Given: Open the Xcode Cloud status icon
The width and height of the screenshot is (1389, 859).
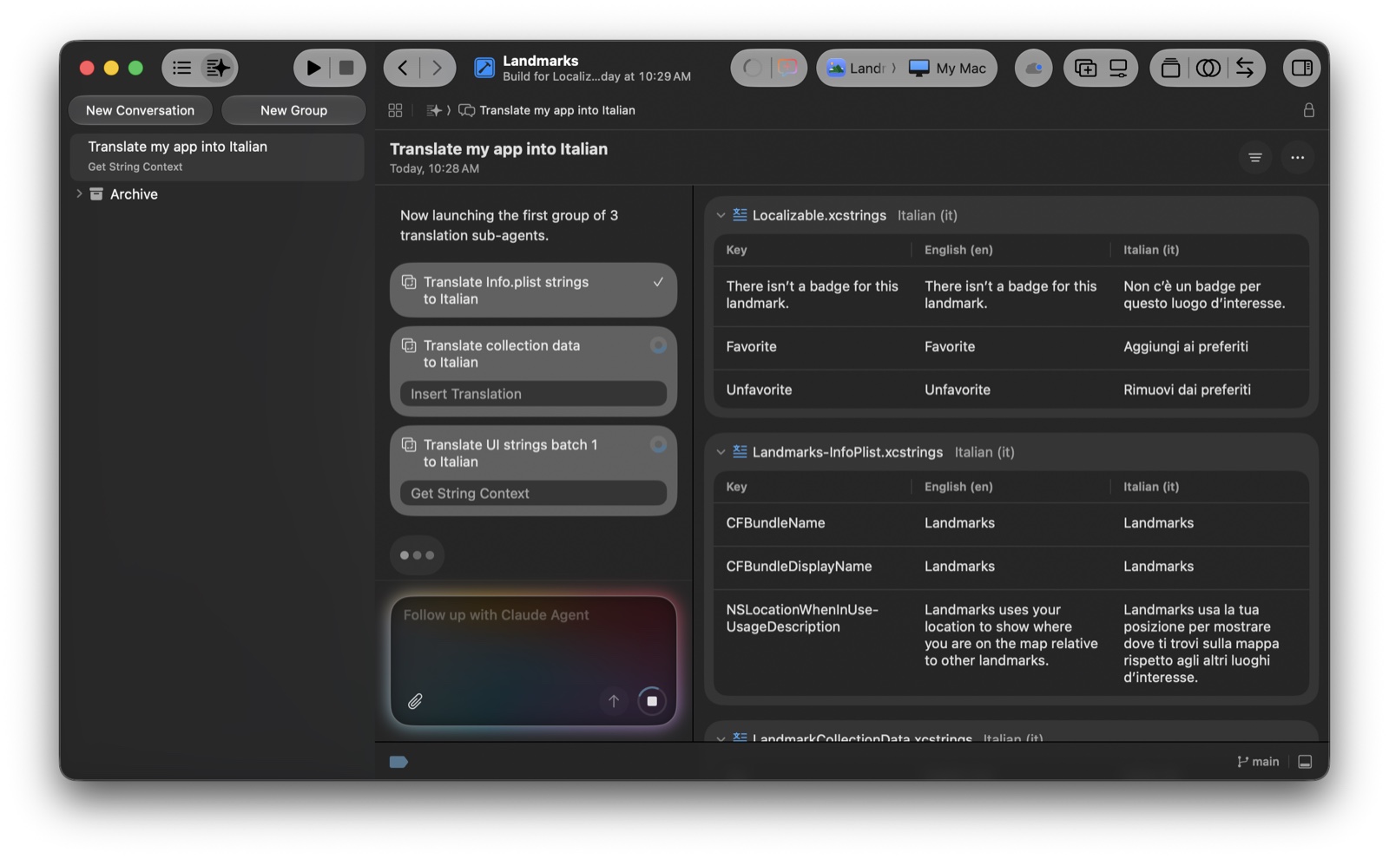Looking at the screenshot, I should [x=1033, y=68].
